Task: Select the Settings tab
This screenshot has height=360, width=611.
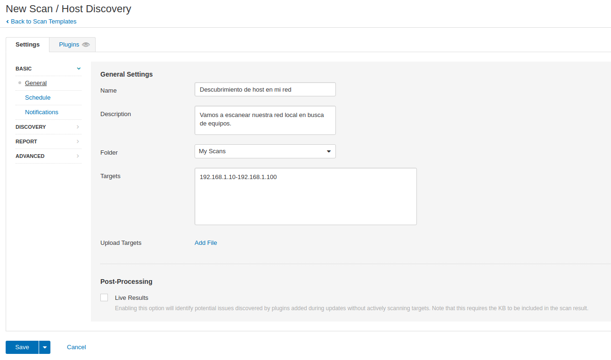Action: point(27,45)
